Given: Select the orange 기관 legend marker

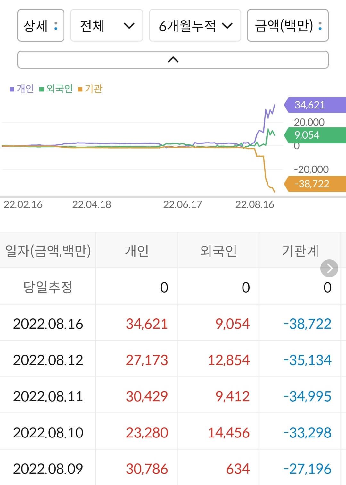Looking at the screenshot, I should [81, 89].
